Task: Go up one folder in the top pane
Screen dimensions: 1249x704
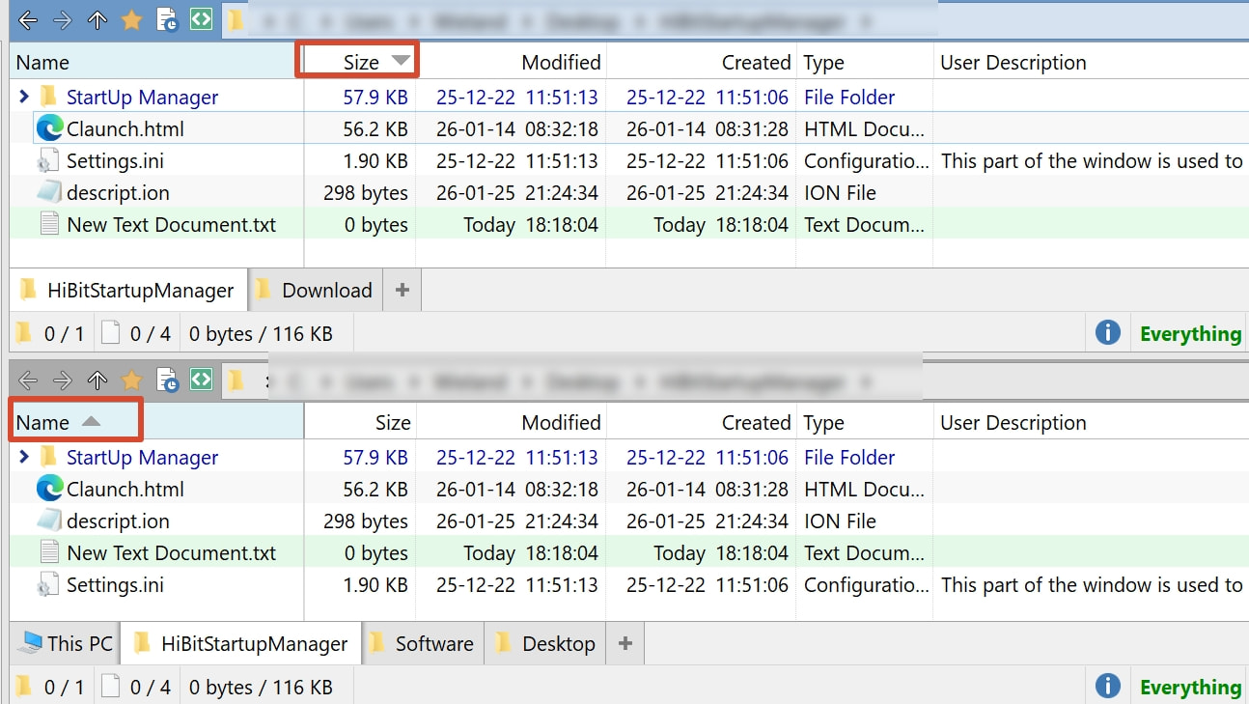Action: tap(97, 20)
